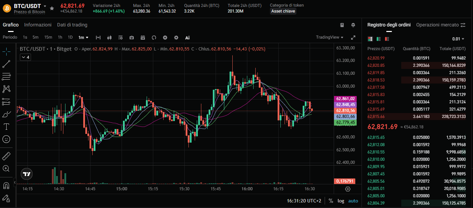Select the 15m timeframe
The height and width of the screenshot is (208, 473).
[x=48, y=37]
